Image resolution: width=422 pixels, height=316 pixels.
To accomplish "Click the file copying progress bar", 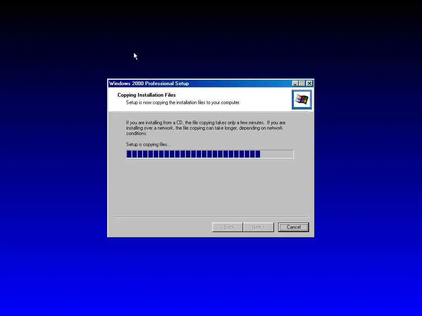I will [210, 154].
